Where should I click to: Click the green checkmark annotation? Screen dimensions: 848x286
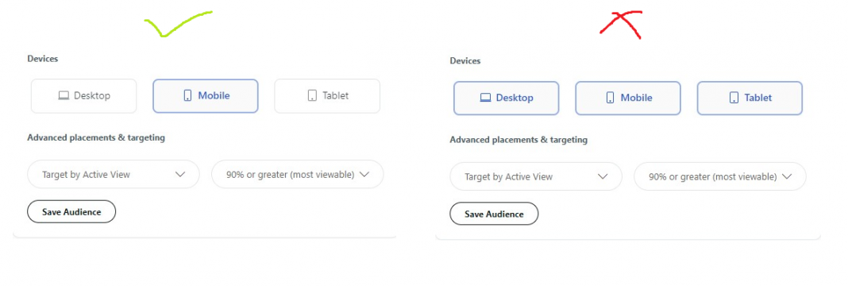(178, 24)
